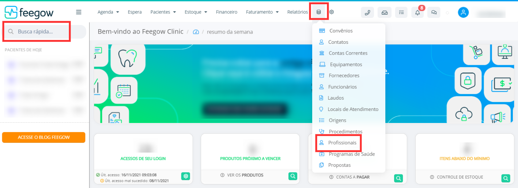Open the chat messages icon
Viewport: 518px width, 188px height.
click(x=434, y=12)
